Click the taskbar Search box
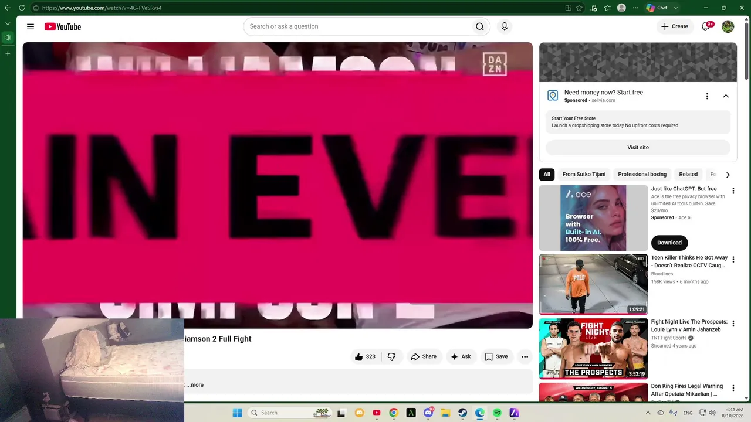Viewport: 751px width, 422px height. [x=289, y=413]
